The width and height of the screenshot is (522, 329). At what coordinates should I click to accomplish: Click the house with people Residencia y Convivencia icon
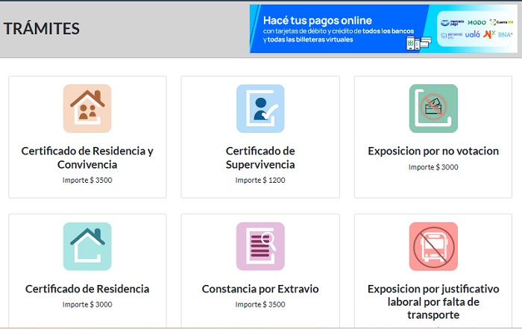click(x=87, y=109)
